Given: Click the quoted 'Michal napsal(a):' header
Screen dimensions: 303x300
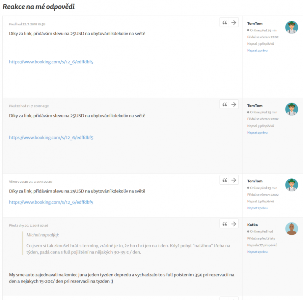Looking at the screenshot, I should click(x=43, y=235).
